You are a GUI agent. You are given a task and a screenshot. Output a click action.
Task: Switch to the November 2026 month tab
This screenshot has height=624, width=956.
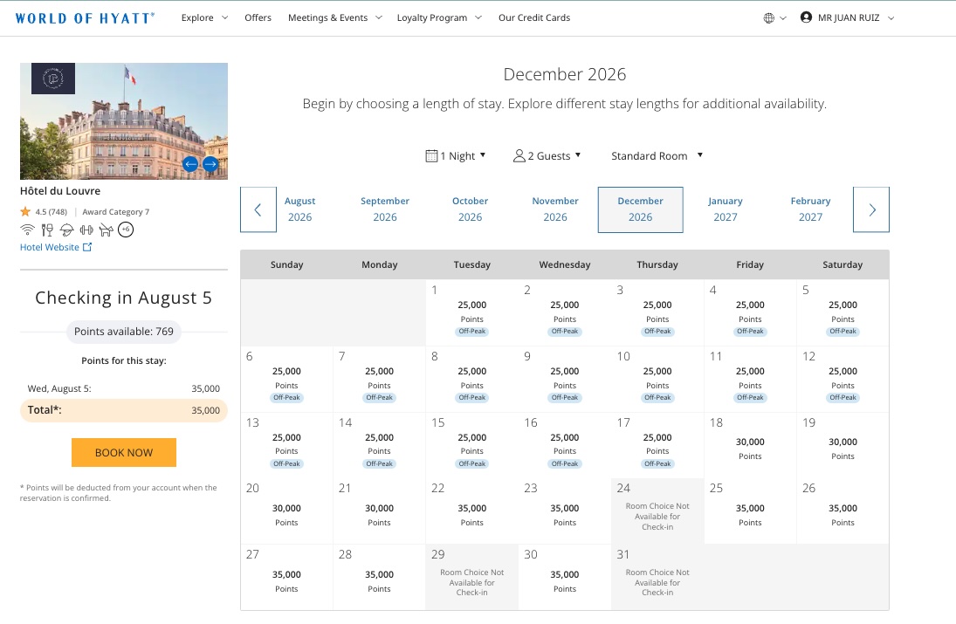pyautogui.click(x=554, y=209)
